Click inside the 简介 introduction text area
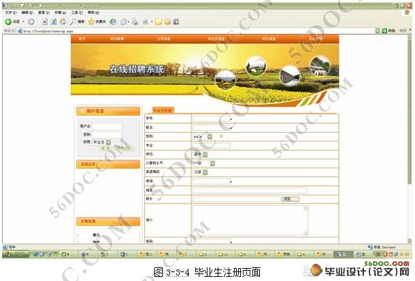Image resolution: width=415 pixels, height=281 pixels. click(x=250, y=219)
